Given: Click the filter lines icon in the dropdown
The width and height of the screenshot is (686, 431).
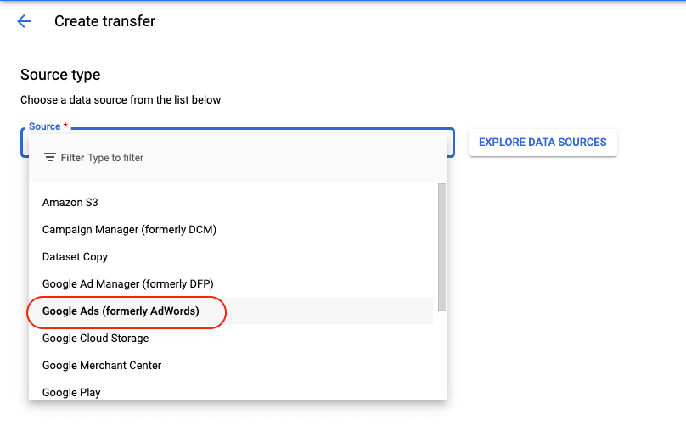Looking at the screenshot, I should click(50, 157).
